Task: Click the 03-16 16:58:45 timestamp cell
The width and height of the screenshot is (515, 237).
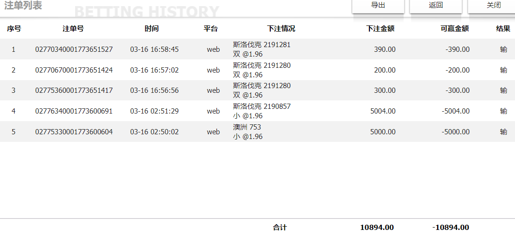Action: click(154, 49)
